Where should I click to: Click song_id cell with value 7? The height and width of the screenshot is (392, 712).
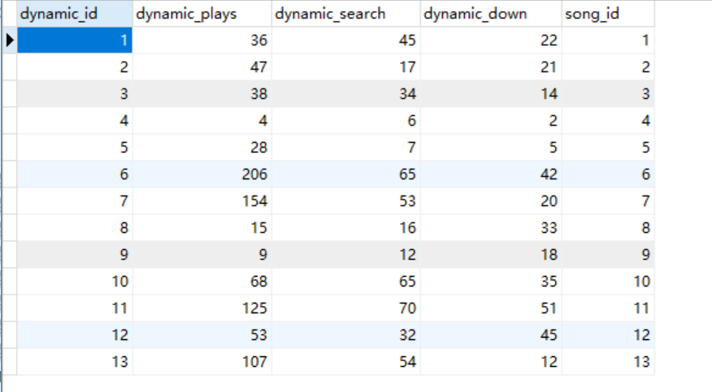click(x=608, y=200)
